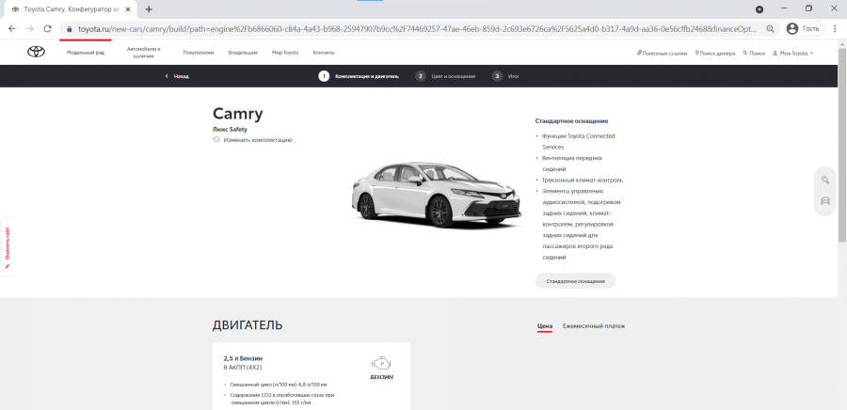Click Смешанный цикл fuel consumption text
847x410 pixels.
click(x=279, y=385)
